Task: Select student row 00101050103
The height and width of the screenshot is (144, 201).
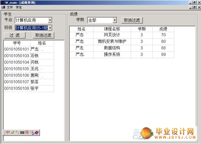Action: pos(29,56)
